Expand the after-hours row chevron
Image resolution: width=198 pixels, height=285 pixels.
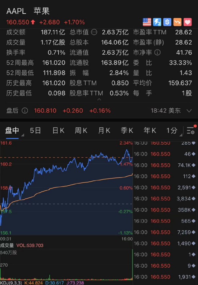[189, 111]
